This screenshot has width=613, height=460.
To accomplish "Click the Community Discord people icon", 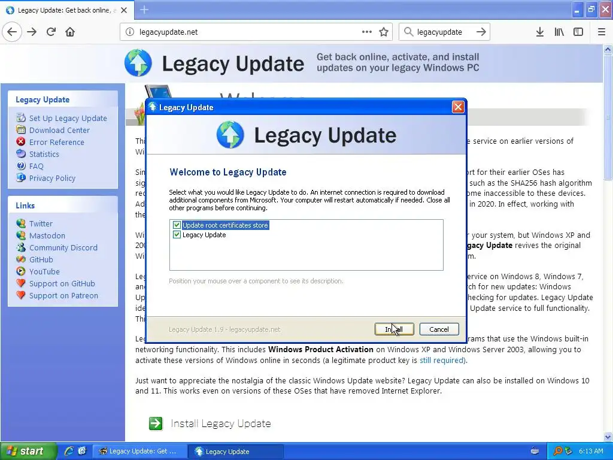I will pos(21,247).
